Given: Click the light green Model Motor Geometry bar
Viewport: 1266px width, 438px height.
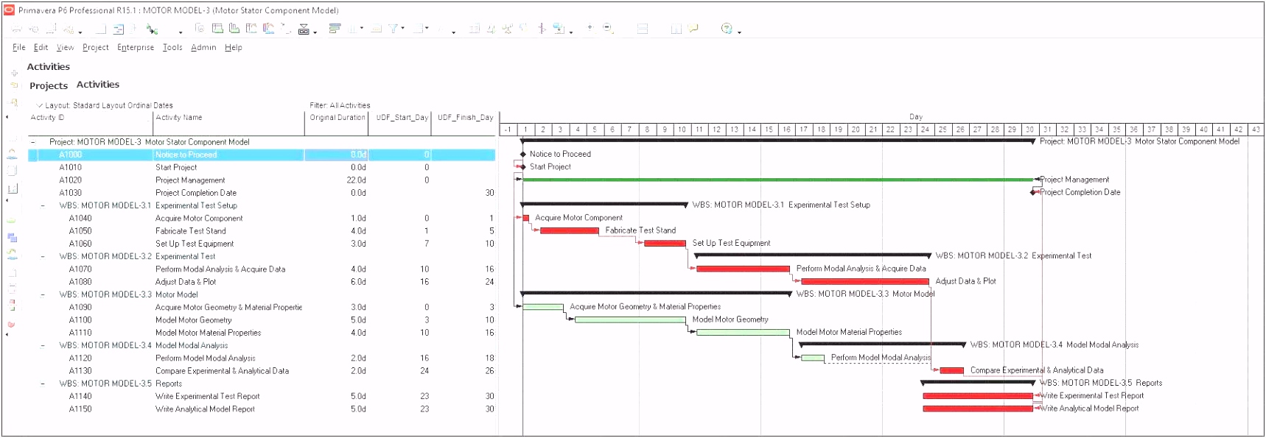Looking at the screenshot, I should [630, 319].
